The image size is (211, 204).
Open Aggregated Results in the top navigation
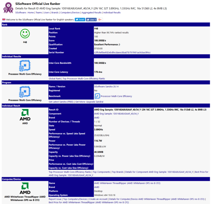click(91, 13)
